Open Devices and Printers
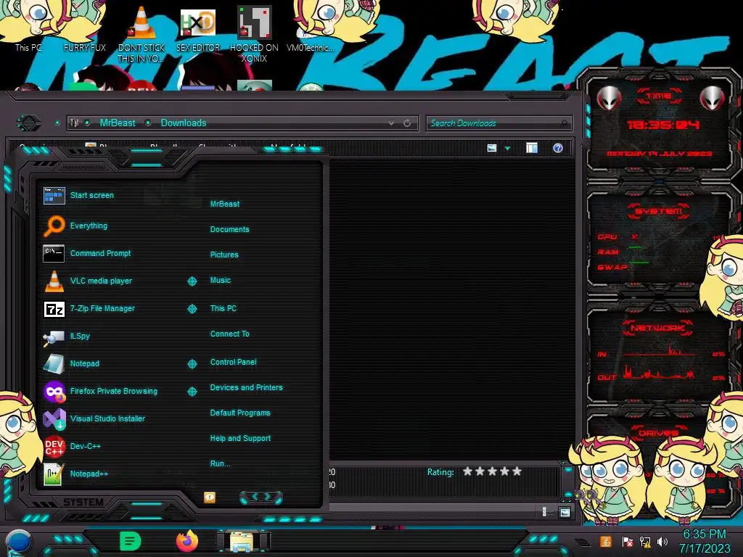The image size is (743, 557). [247, 387]
